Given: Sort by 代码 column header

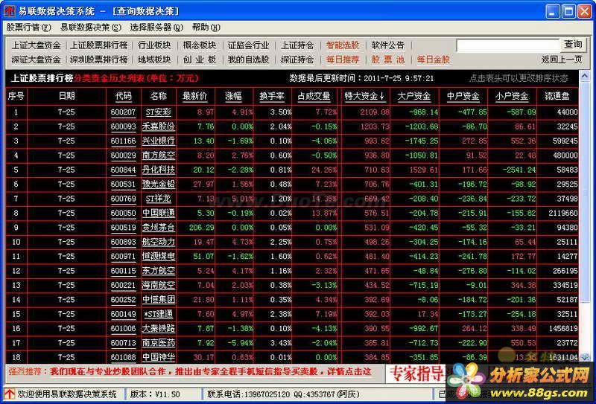Looking at the screenshot, I should [123, 96].
